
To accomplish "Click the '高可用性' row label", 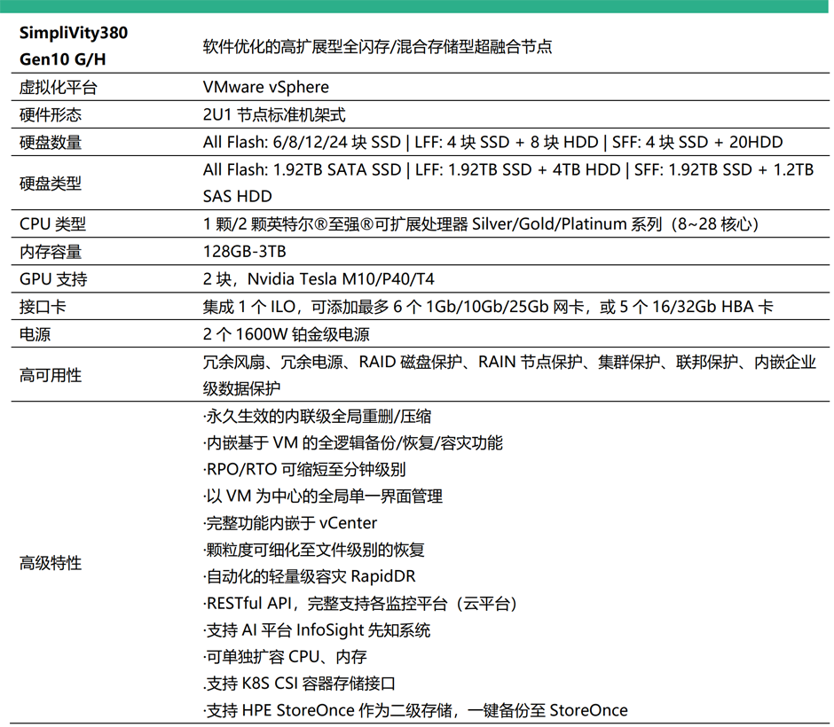I will pos(51,376).
